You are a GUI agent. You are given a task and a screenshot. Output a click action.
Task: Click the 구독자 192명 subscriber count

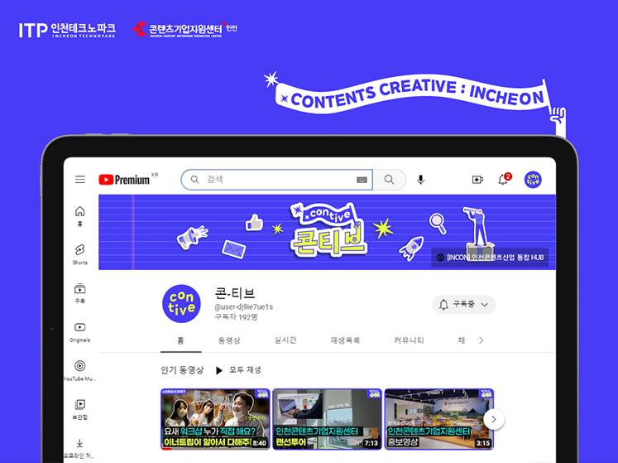click(236, 317)
